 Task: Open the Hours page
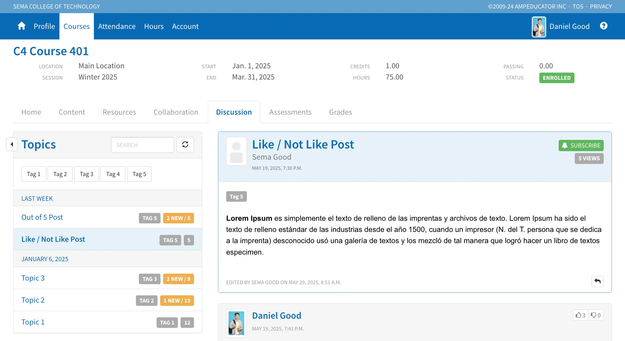(154, 26)
